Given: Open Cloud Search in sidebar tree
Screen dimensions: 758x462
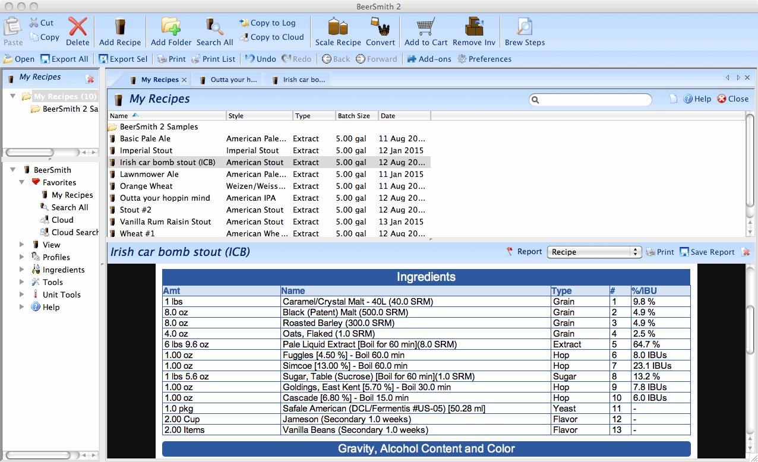Looking at the screenshot, I should tap(69, 232).
